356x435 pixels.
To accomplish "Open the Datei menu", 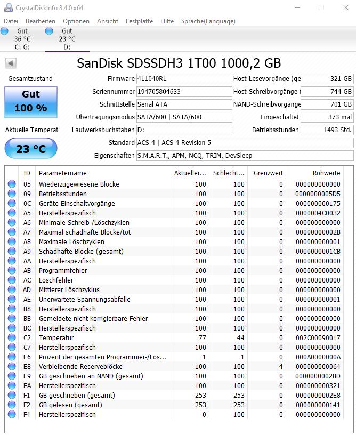I will [11, 21].
